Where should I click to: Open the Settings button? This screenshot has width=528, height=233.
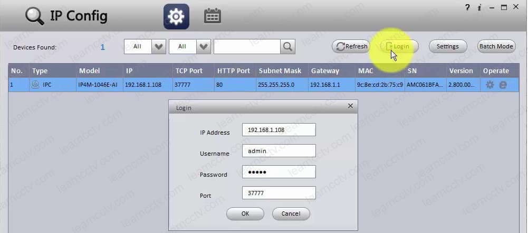coord(447,46)
